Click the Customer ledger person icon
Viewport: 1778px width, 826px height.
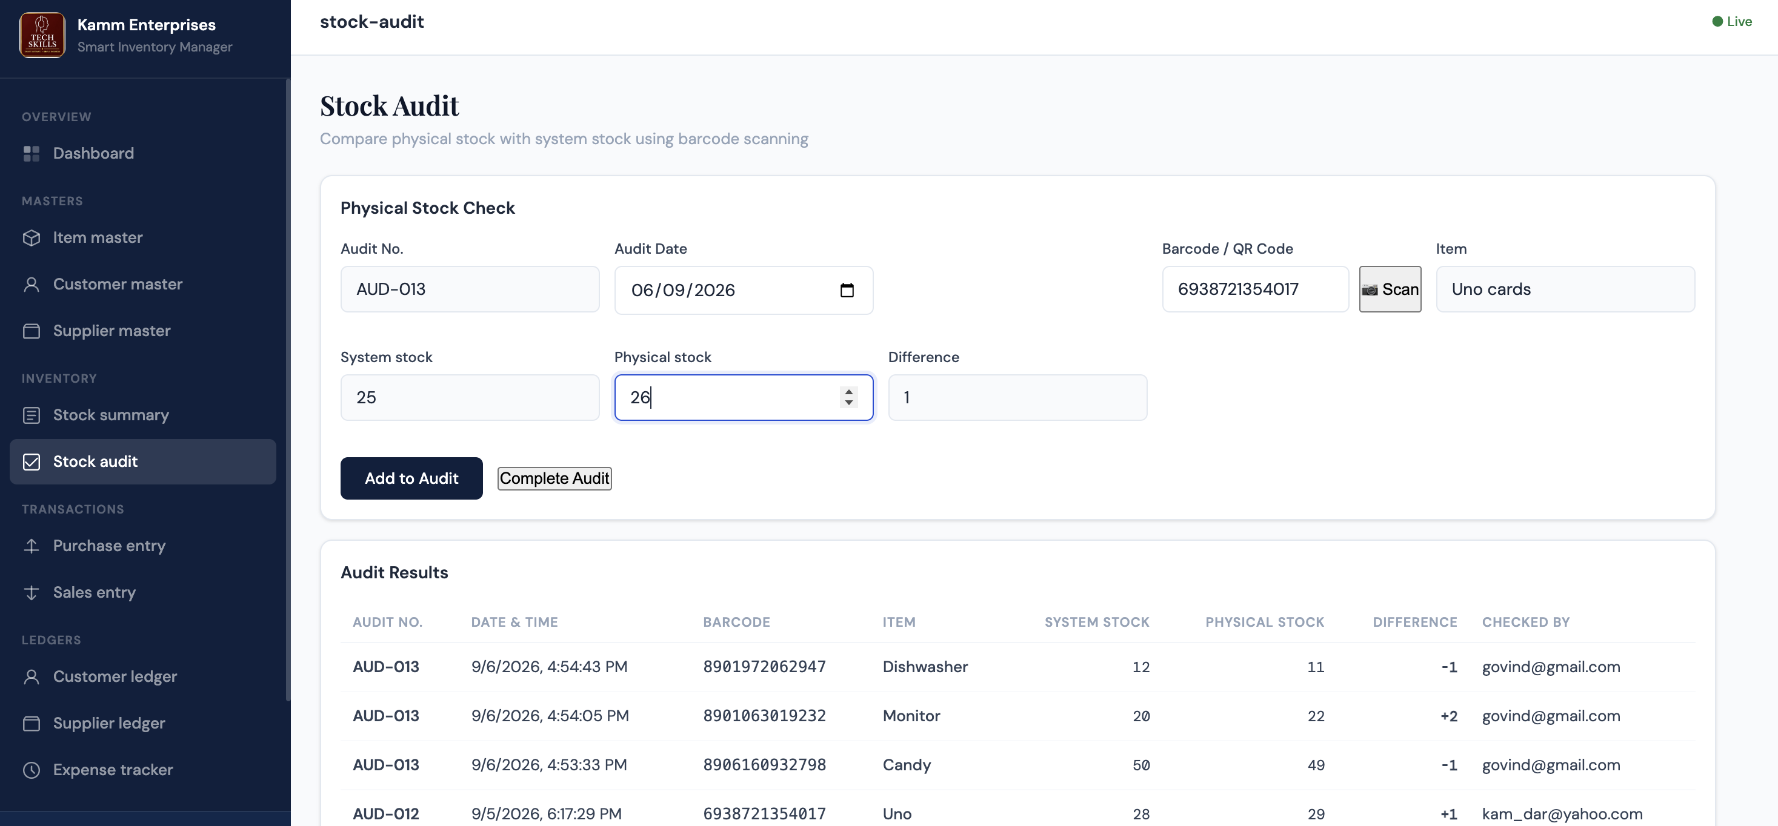pyautogui.click(x=31, y=677)
